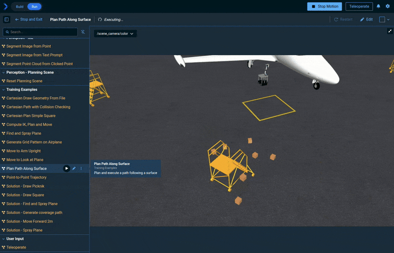
Task: Open the settings gear icon
Action: pos(388,6)
